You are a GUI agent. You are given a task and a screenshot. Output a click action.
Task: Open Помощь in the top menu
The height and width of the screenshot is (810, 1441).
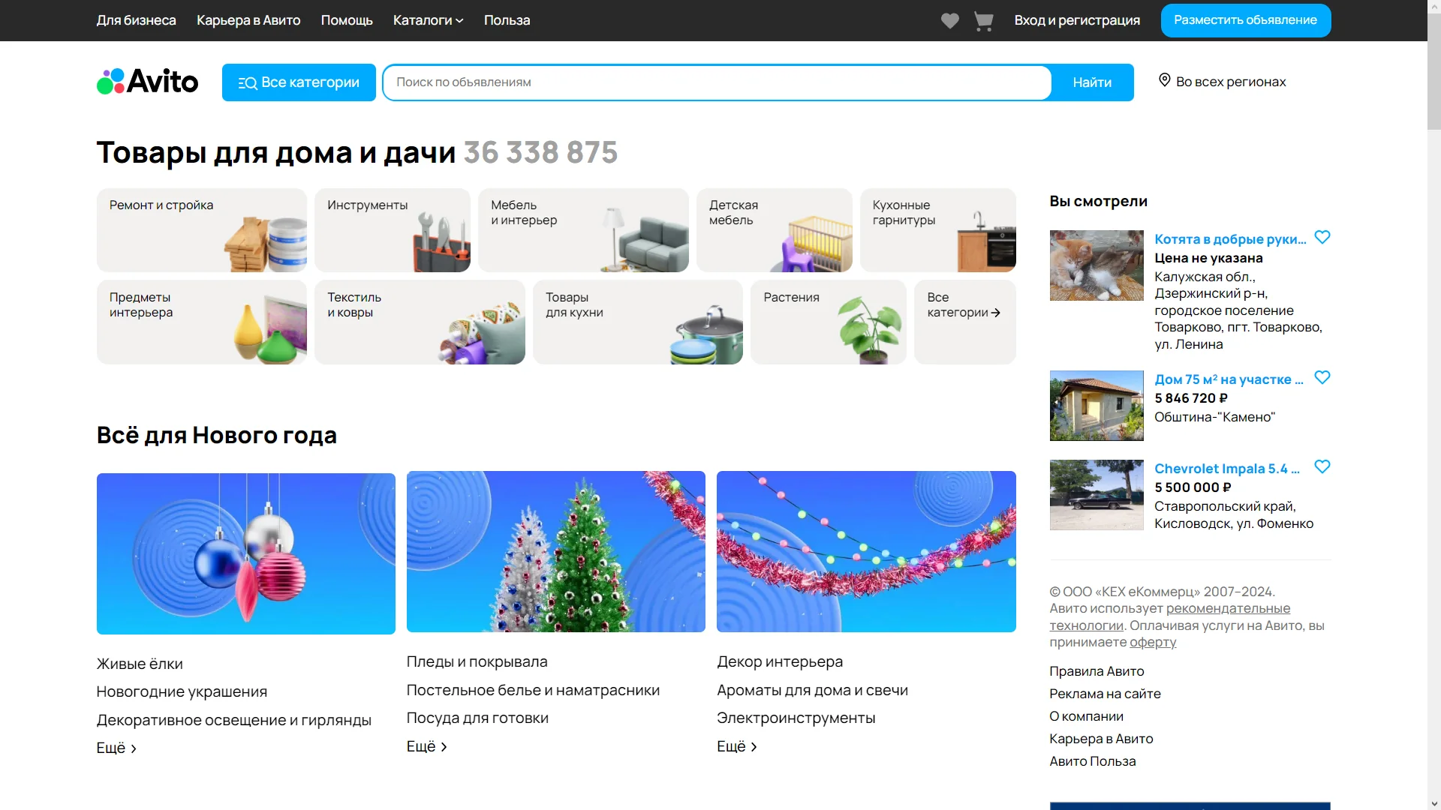pyautogui.click(x=346, y=20)
